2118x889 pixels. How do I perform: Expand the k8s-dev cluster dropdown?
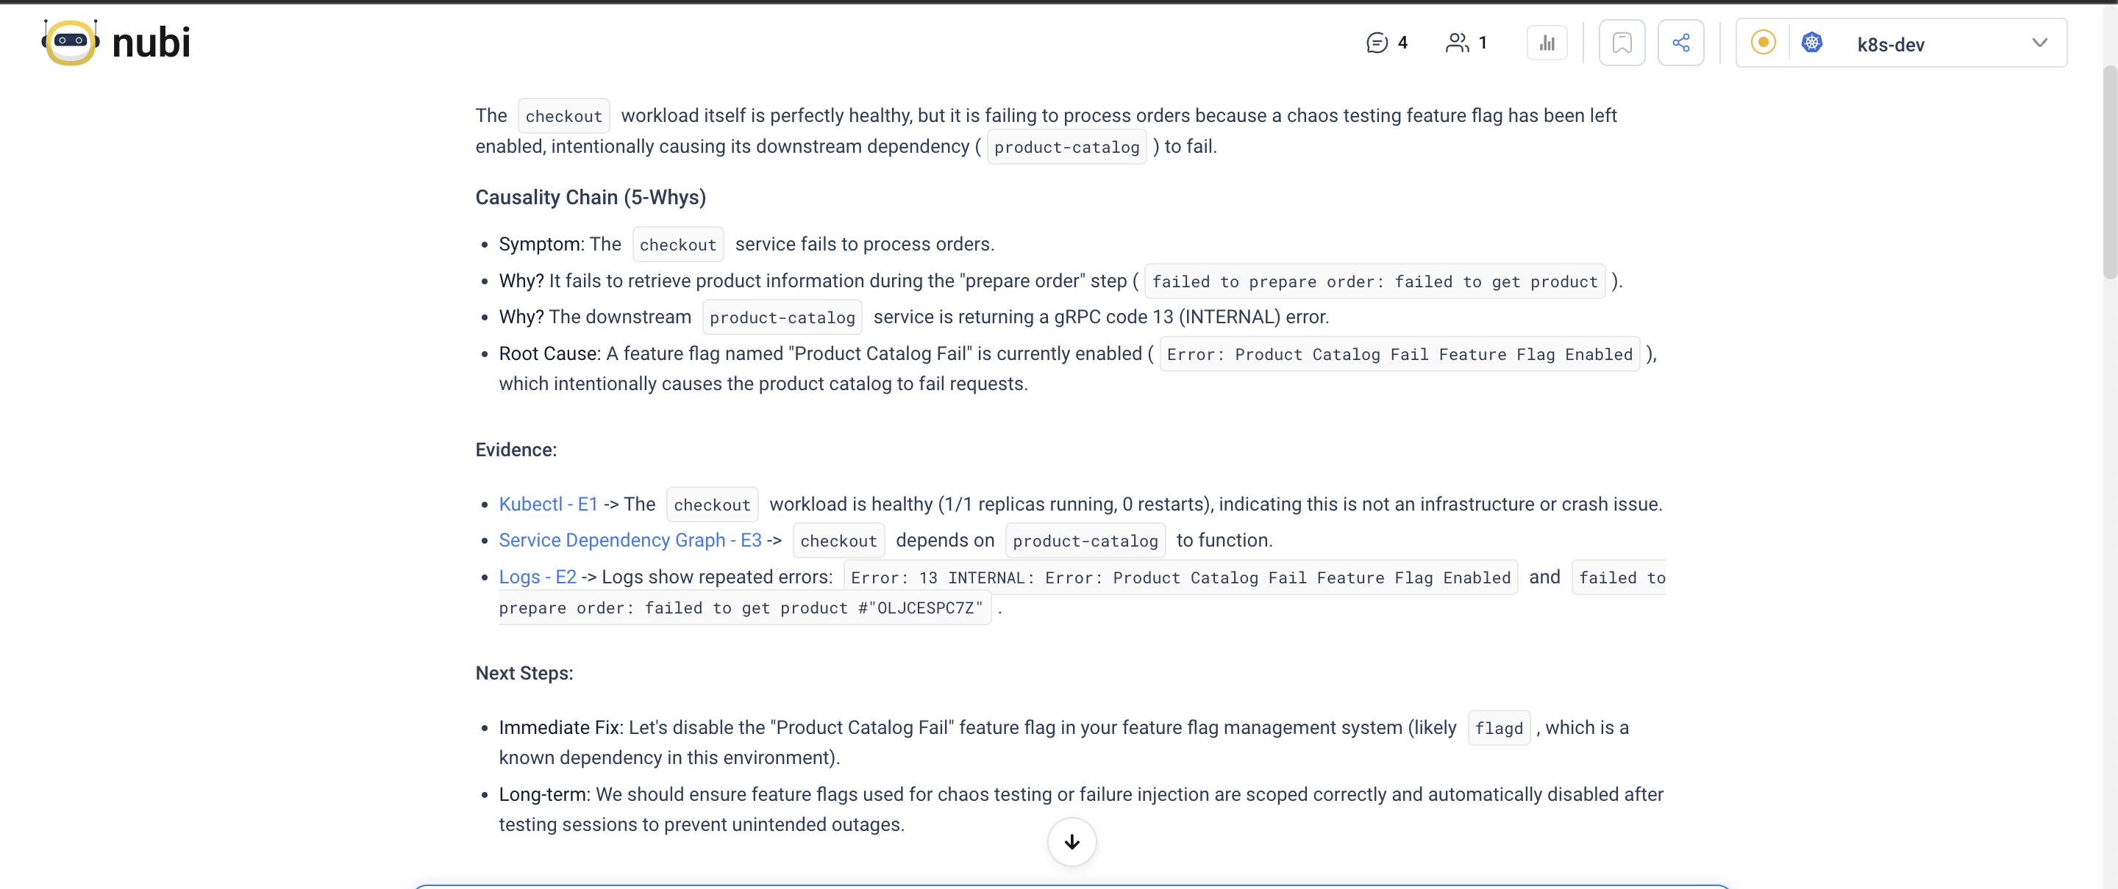point(1901,43)
